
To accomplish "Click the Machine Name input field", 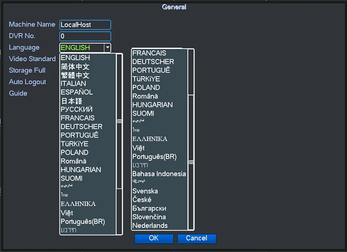I will tap(85, 25).
